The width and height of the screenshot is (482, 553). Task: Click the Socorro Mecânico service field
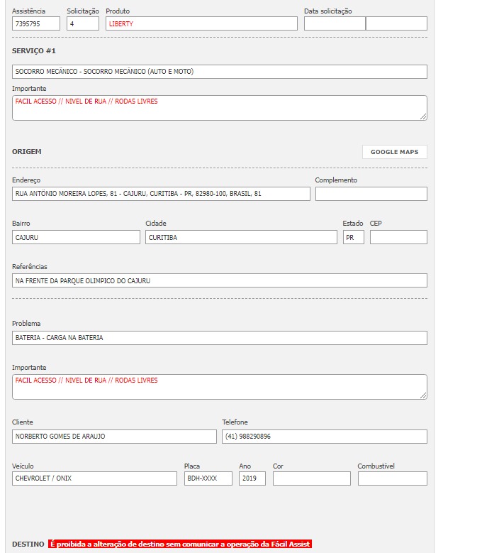220,72
